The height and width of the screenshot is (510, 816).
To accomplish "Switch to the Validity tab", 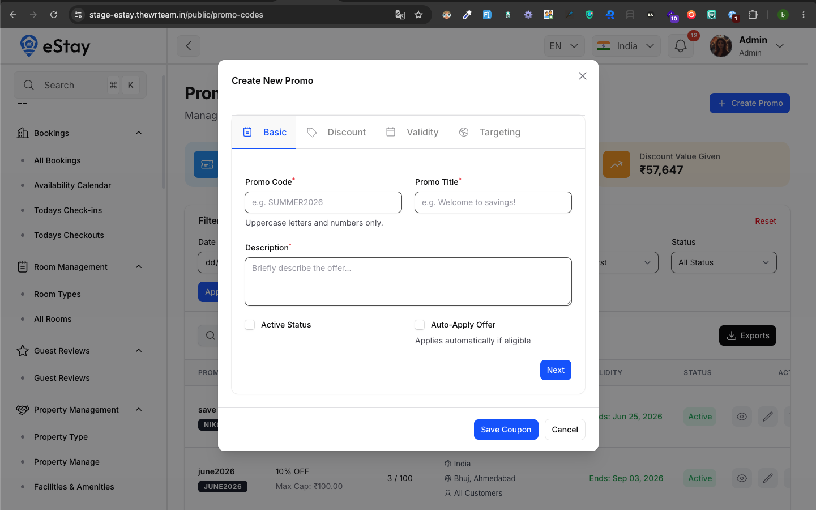I will (412, 132).
